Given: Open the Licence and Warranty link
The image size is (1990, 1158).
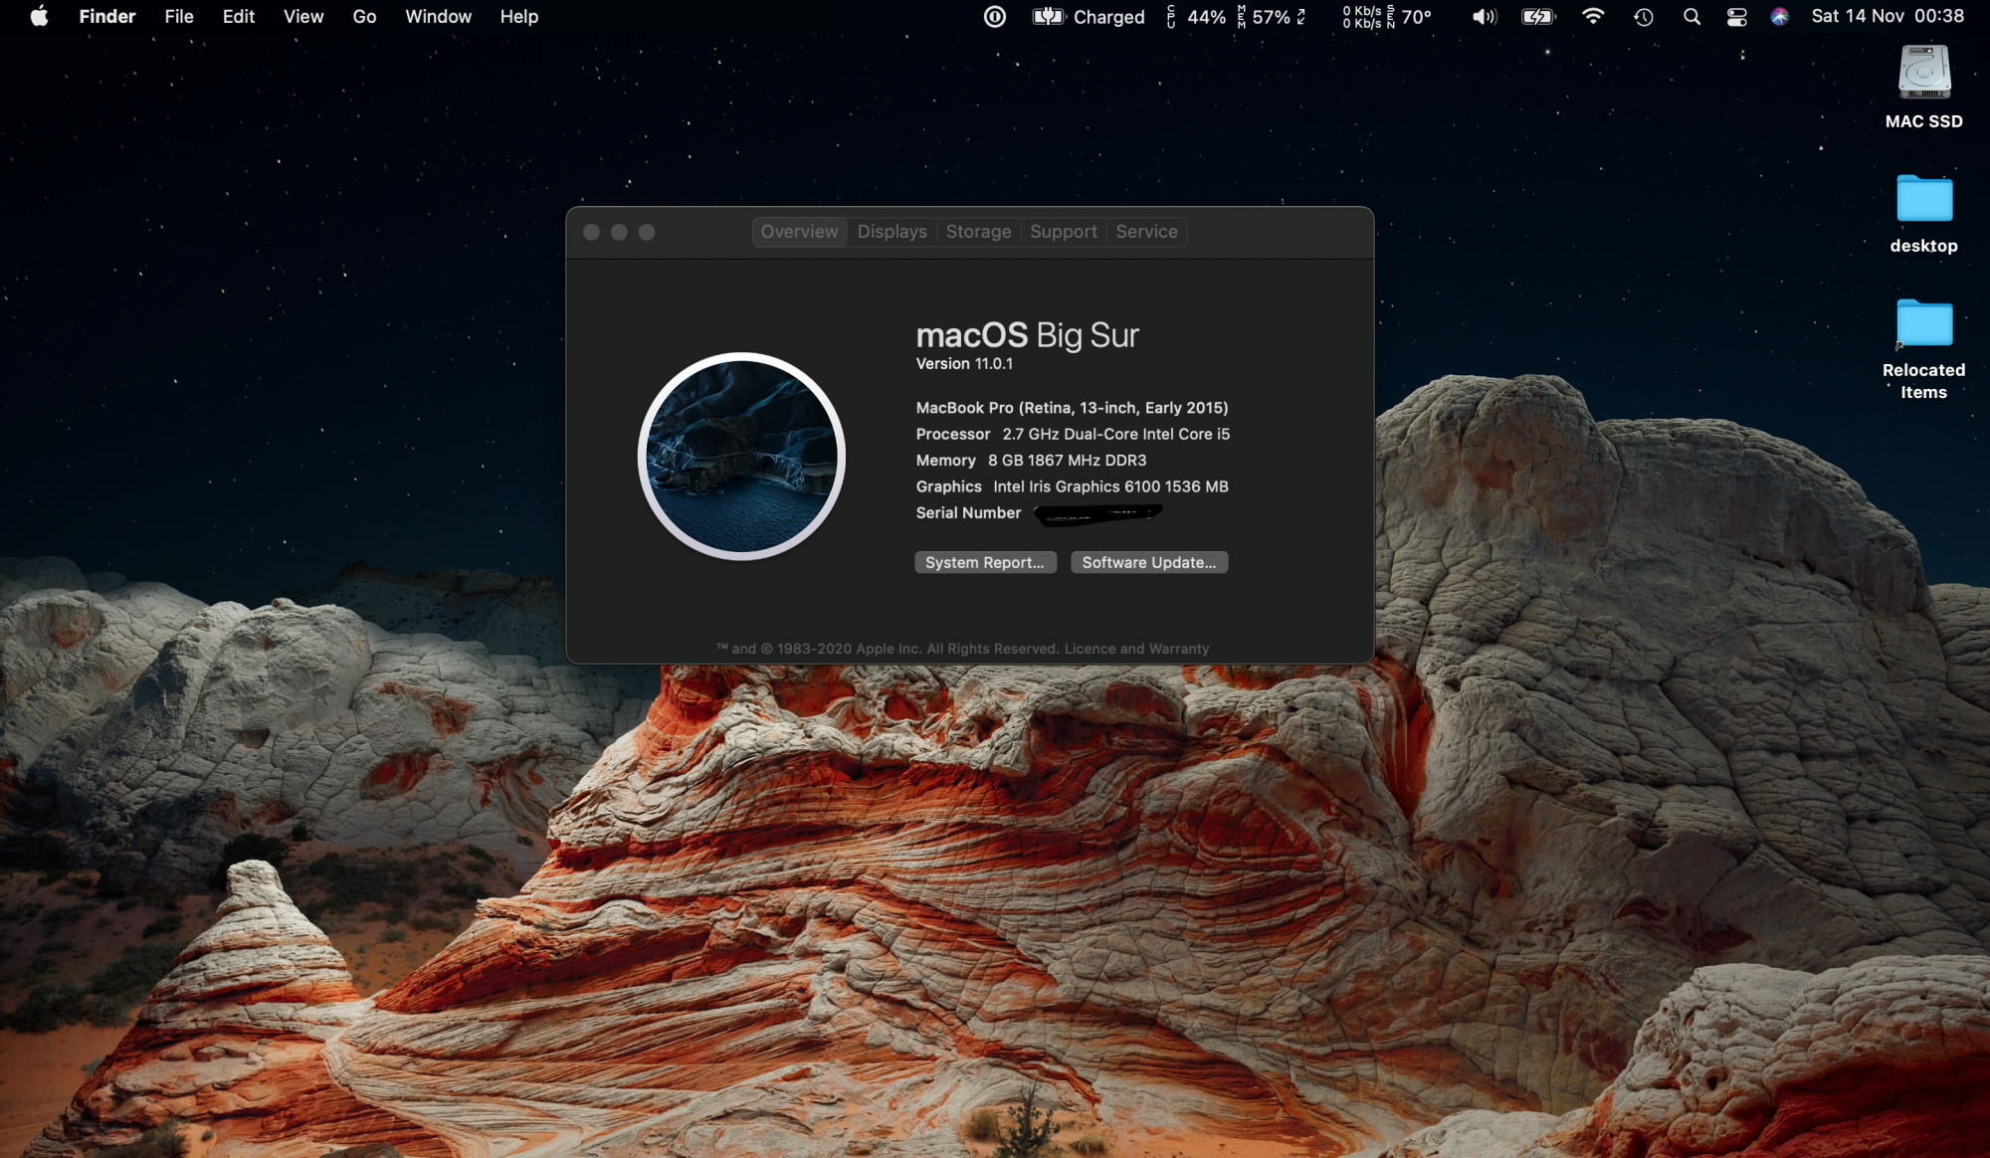Looking at the screenshot, I should pos(1136,649).
